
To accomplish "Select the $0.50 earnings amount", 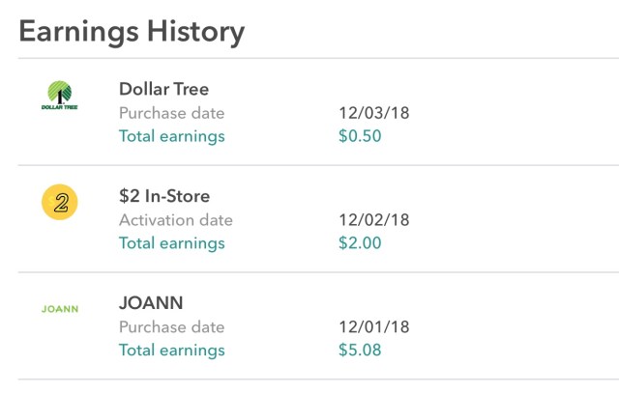I will point(360,136).
